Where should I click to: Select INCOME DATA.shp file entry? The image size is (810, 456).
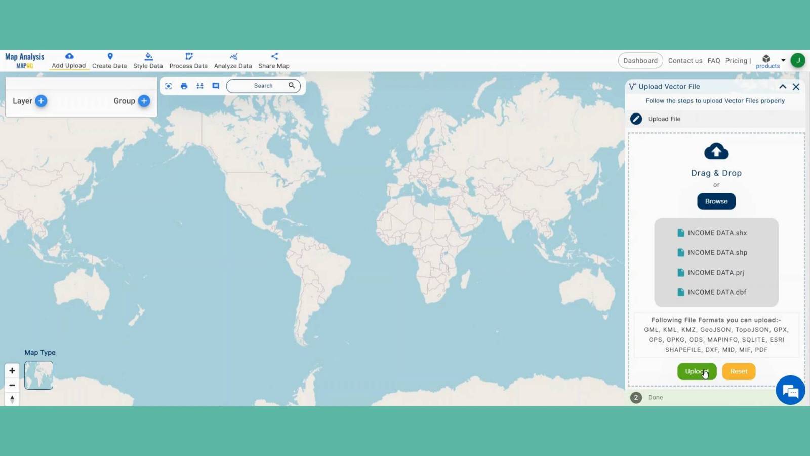712,253
